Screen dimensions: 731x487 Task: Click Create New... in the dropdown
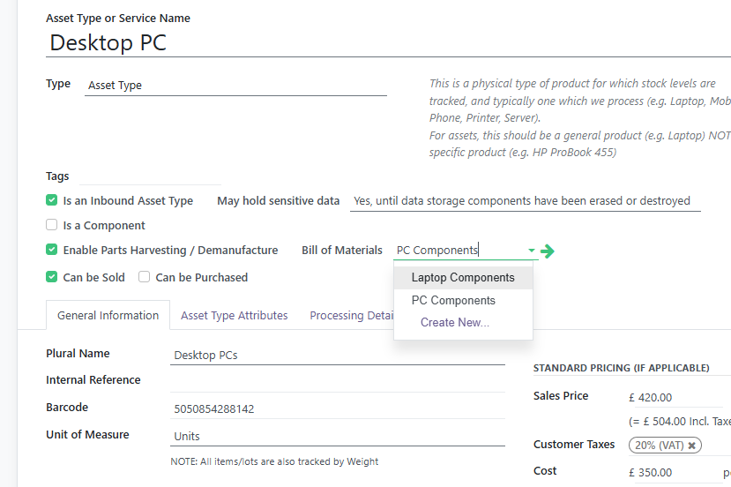coord(454,322)
